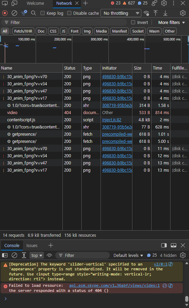Click the move-drawer icon beside close
This screenshot has height=308, width=189.
[x=174, y=245]
